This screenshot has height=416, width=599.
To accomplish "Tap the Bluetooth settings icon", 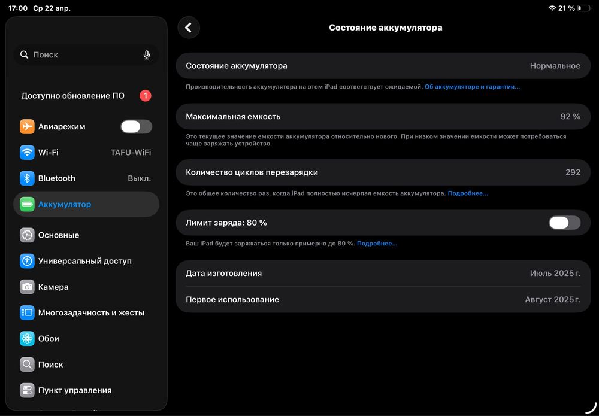I will tap(27, 178).
